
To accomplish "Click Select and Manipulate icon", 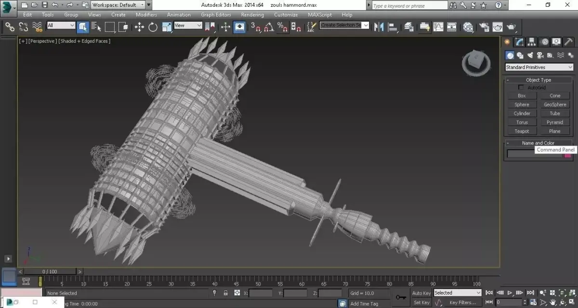I will click(226, 27).
